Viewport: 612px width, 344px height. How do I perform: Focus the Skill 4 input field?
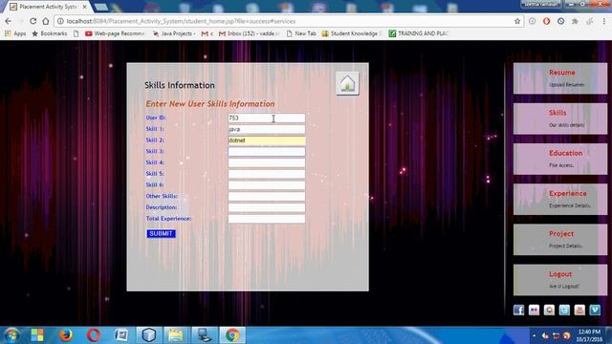click(x=267, y=162)
